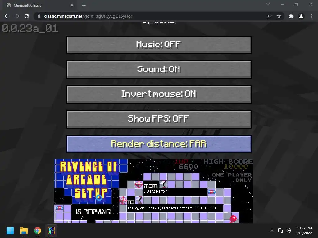Reload the Minecraft Classic page

click(x=27, y=16)
